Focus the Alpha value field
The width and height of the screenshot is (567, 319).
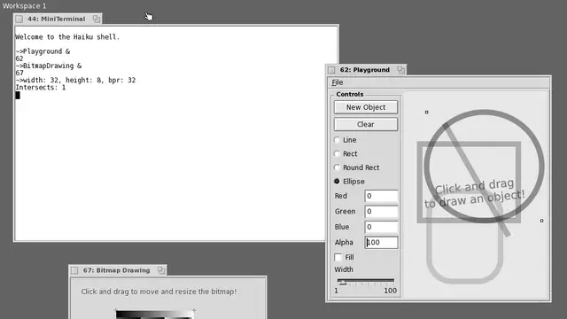[381, 242]
